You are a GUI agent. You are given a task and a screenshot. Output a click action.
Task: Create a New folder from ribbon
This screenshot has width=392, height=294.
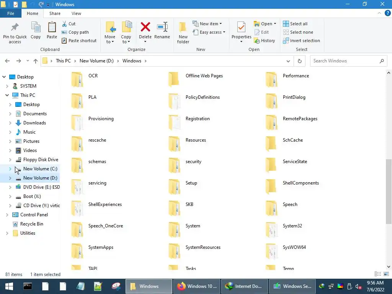(x=183, y=33)
